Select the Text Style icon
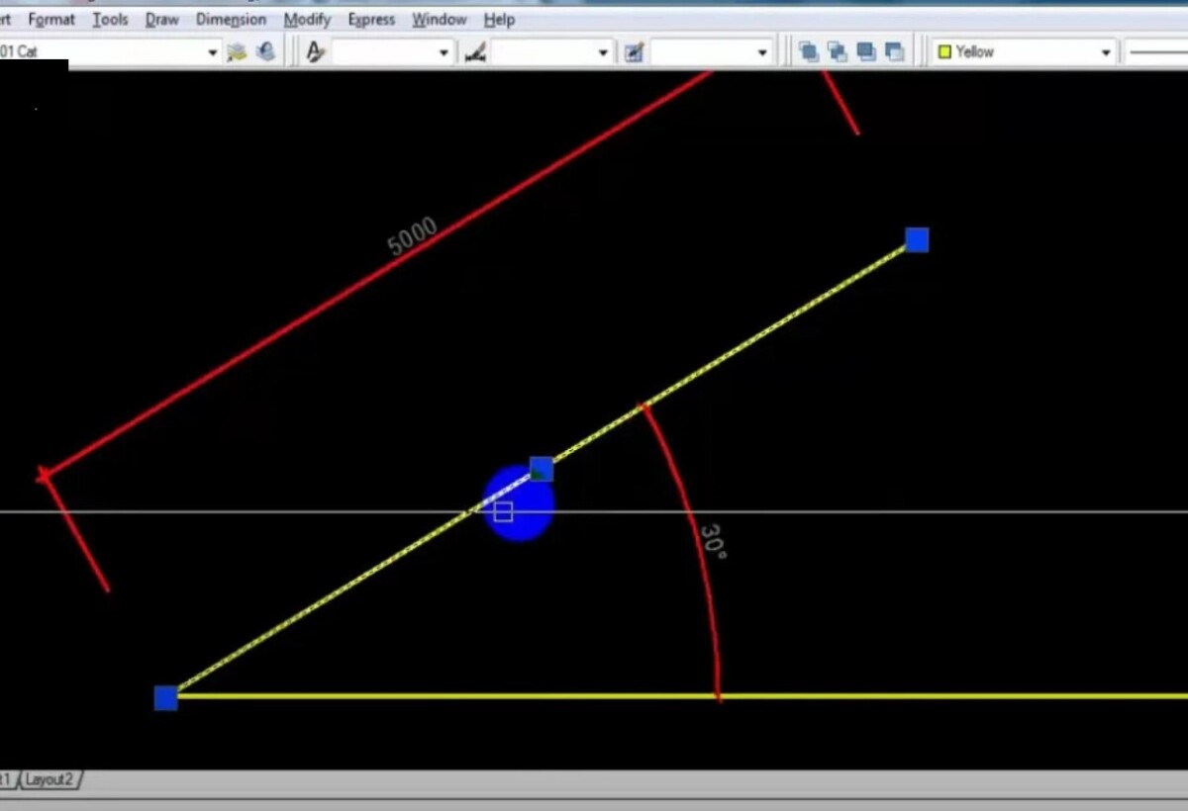Screen dimensions: 1188x811 click(x=314, y=50)
